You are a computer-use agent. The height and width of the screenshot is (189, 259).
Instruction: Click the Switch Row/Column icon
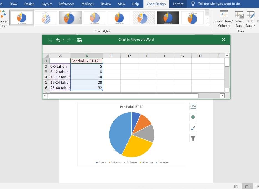224,14
